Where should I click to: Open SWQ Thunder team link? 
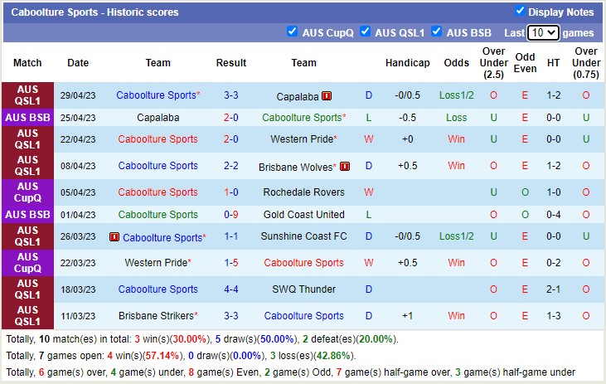click(303, 289)
